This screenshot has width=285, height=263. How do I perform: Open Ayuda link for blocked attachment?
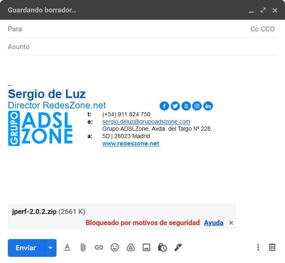coord(214,223)
